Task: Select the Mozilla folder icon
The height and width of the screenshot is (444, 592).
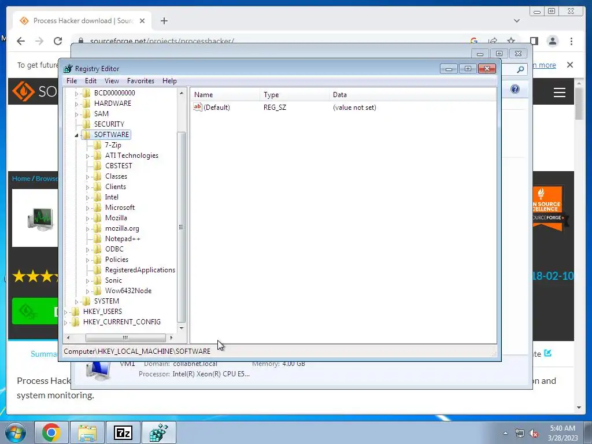Action: pos(97,218)
